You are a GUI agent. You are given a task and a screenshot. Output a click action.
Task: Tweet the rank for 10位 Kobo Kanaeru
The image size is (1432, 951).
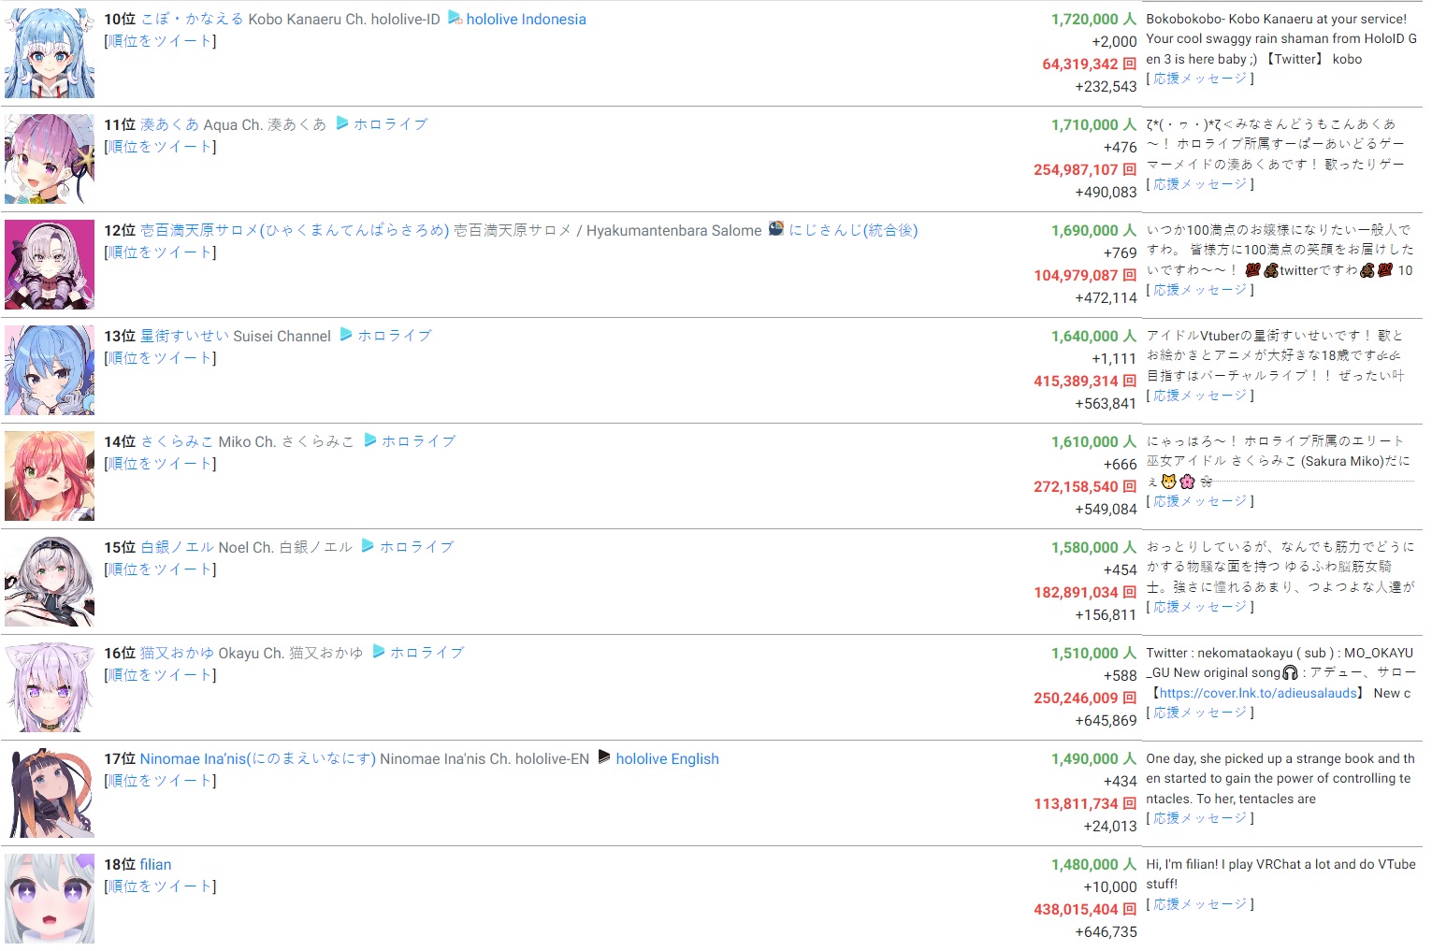coord(160,41)
